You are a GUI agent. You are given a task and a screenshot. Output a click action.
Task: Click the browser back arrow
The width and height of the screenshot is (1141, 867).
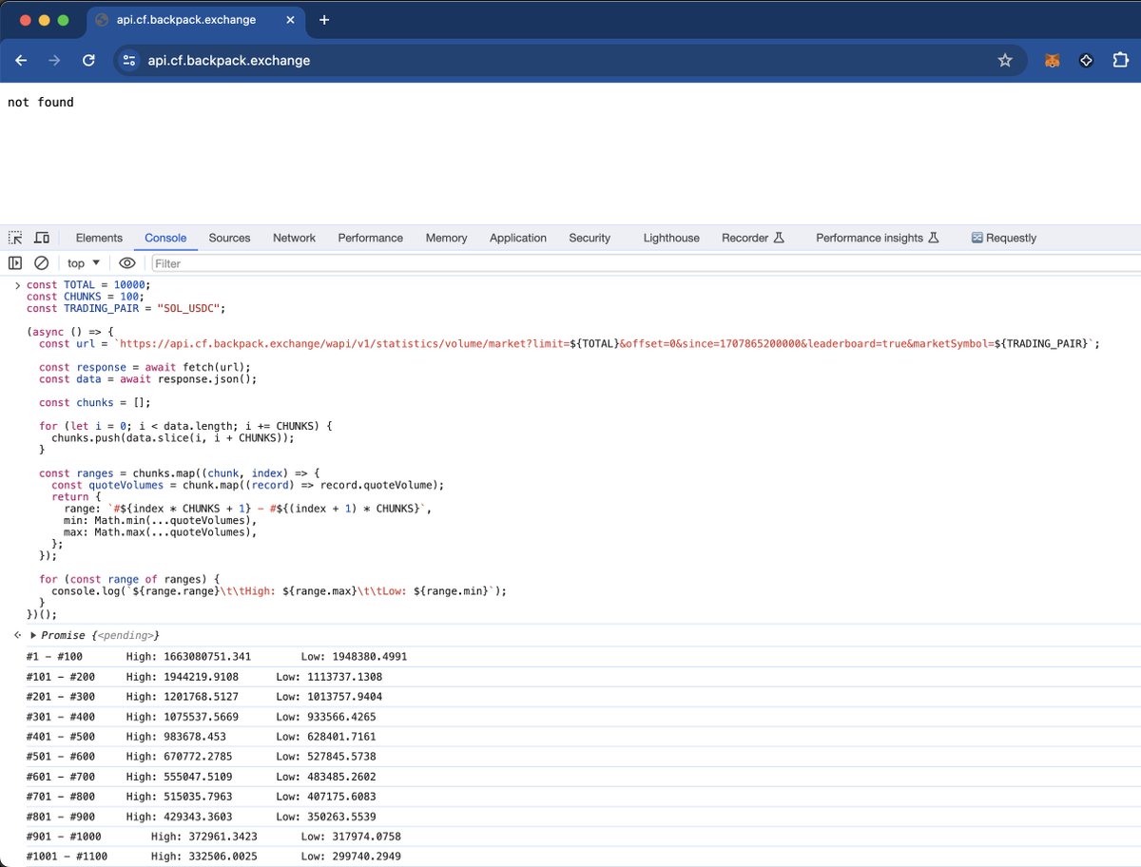21,60
